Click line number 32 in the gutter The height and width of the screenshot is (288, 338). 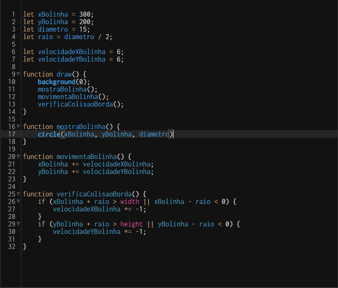click(x=12, y=246)
